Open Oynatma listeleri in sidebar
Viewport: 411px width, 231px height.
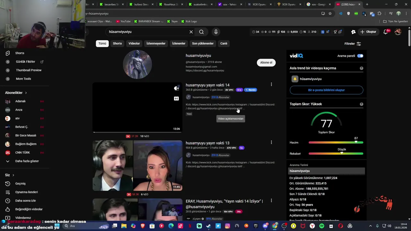tap(26, 192)
